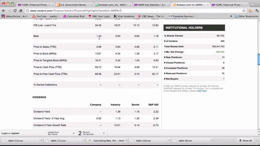Open the CBC News bookmark
This screenshot has height=146, width=260.
pyautogui.click(x=151, y=16)
